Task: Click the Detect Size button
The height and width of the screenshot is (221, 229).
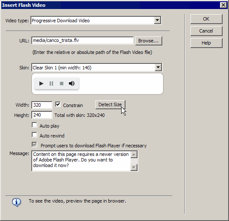Action: click(110, 105)
